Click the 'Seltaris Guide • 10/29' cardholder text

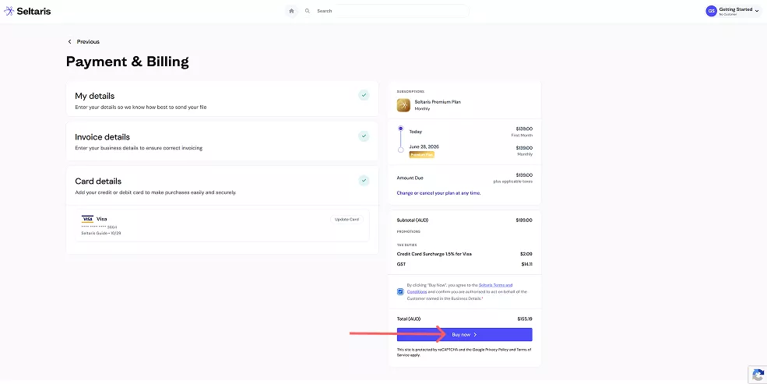(100, 234)
